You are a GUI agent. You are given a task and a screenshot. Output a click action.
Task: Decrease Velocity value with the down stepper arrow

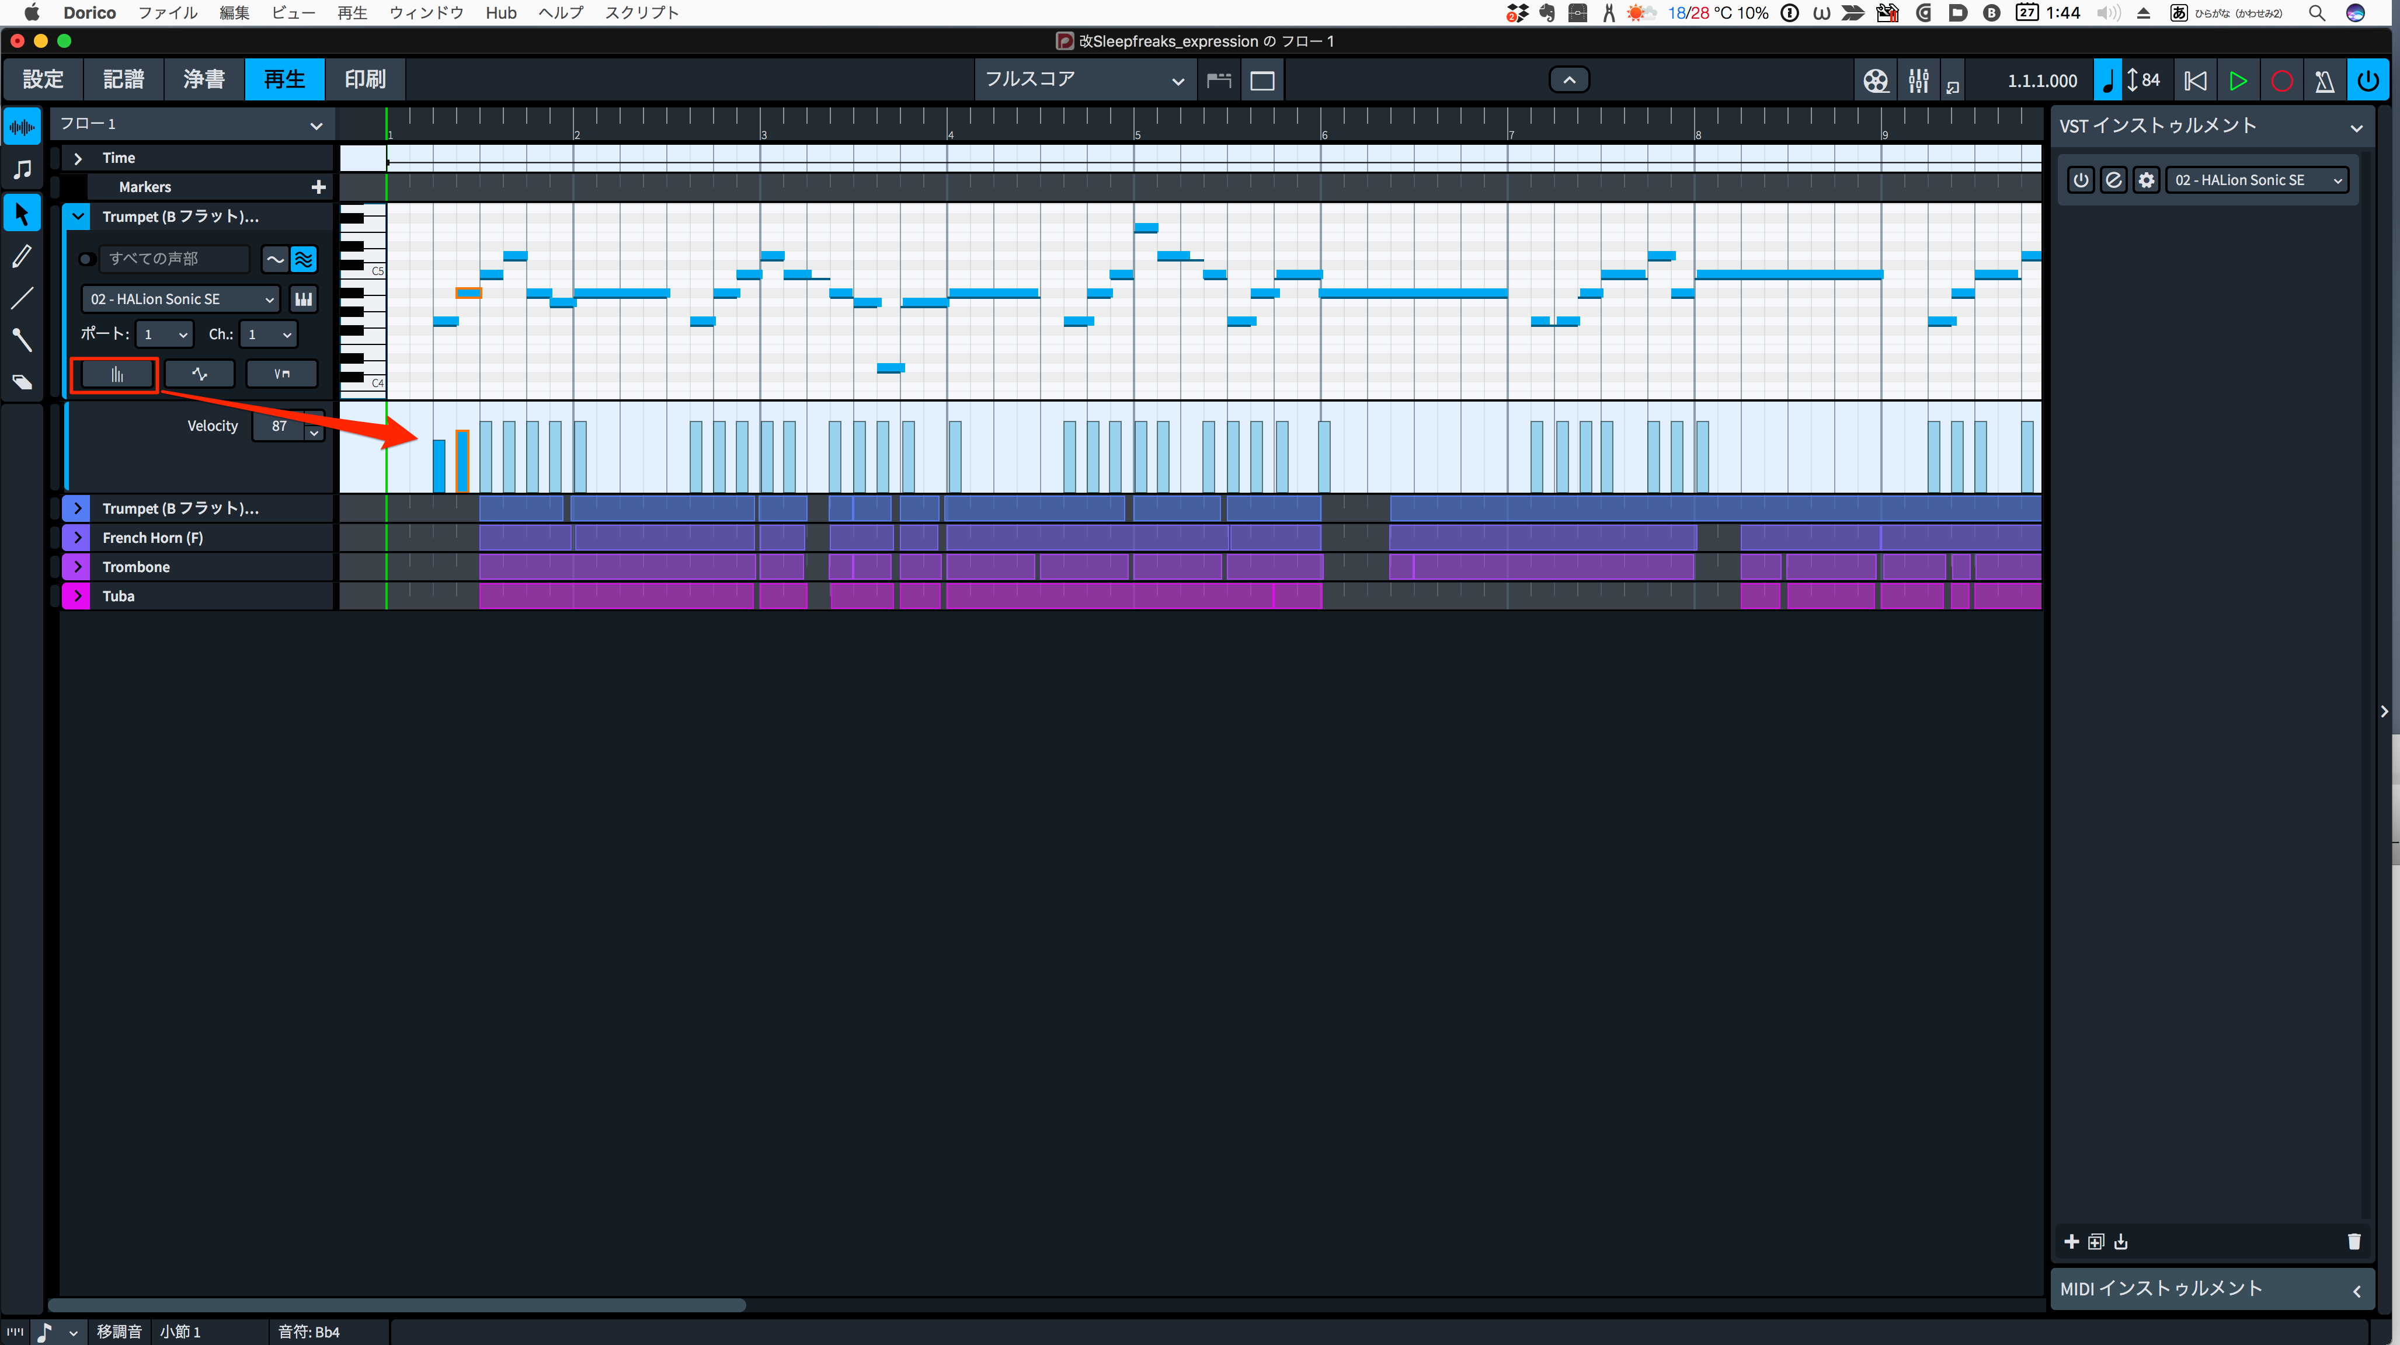[x=314, y=433]
